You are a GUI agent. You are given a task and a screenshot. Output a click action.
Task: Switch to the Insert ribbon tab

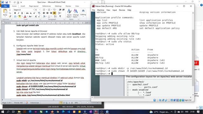(x=23, y=6)
